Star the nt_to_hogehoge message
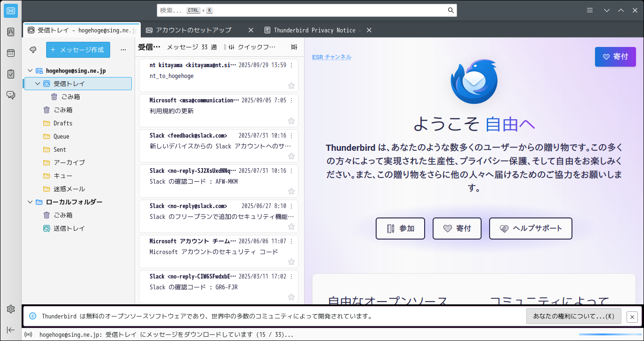The width and height of the screenshot is (644, 341). tap(291, 85)
